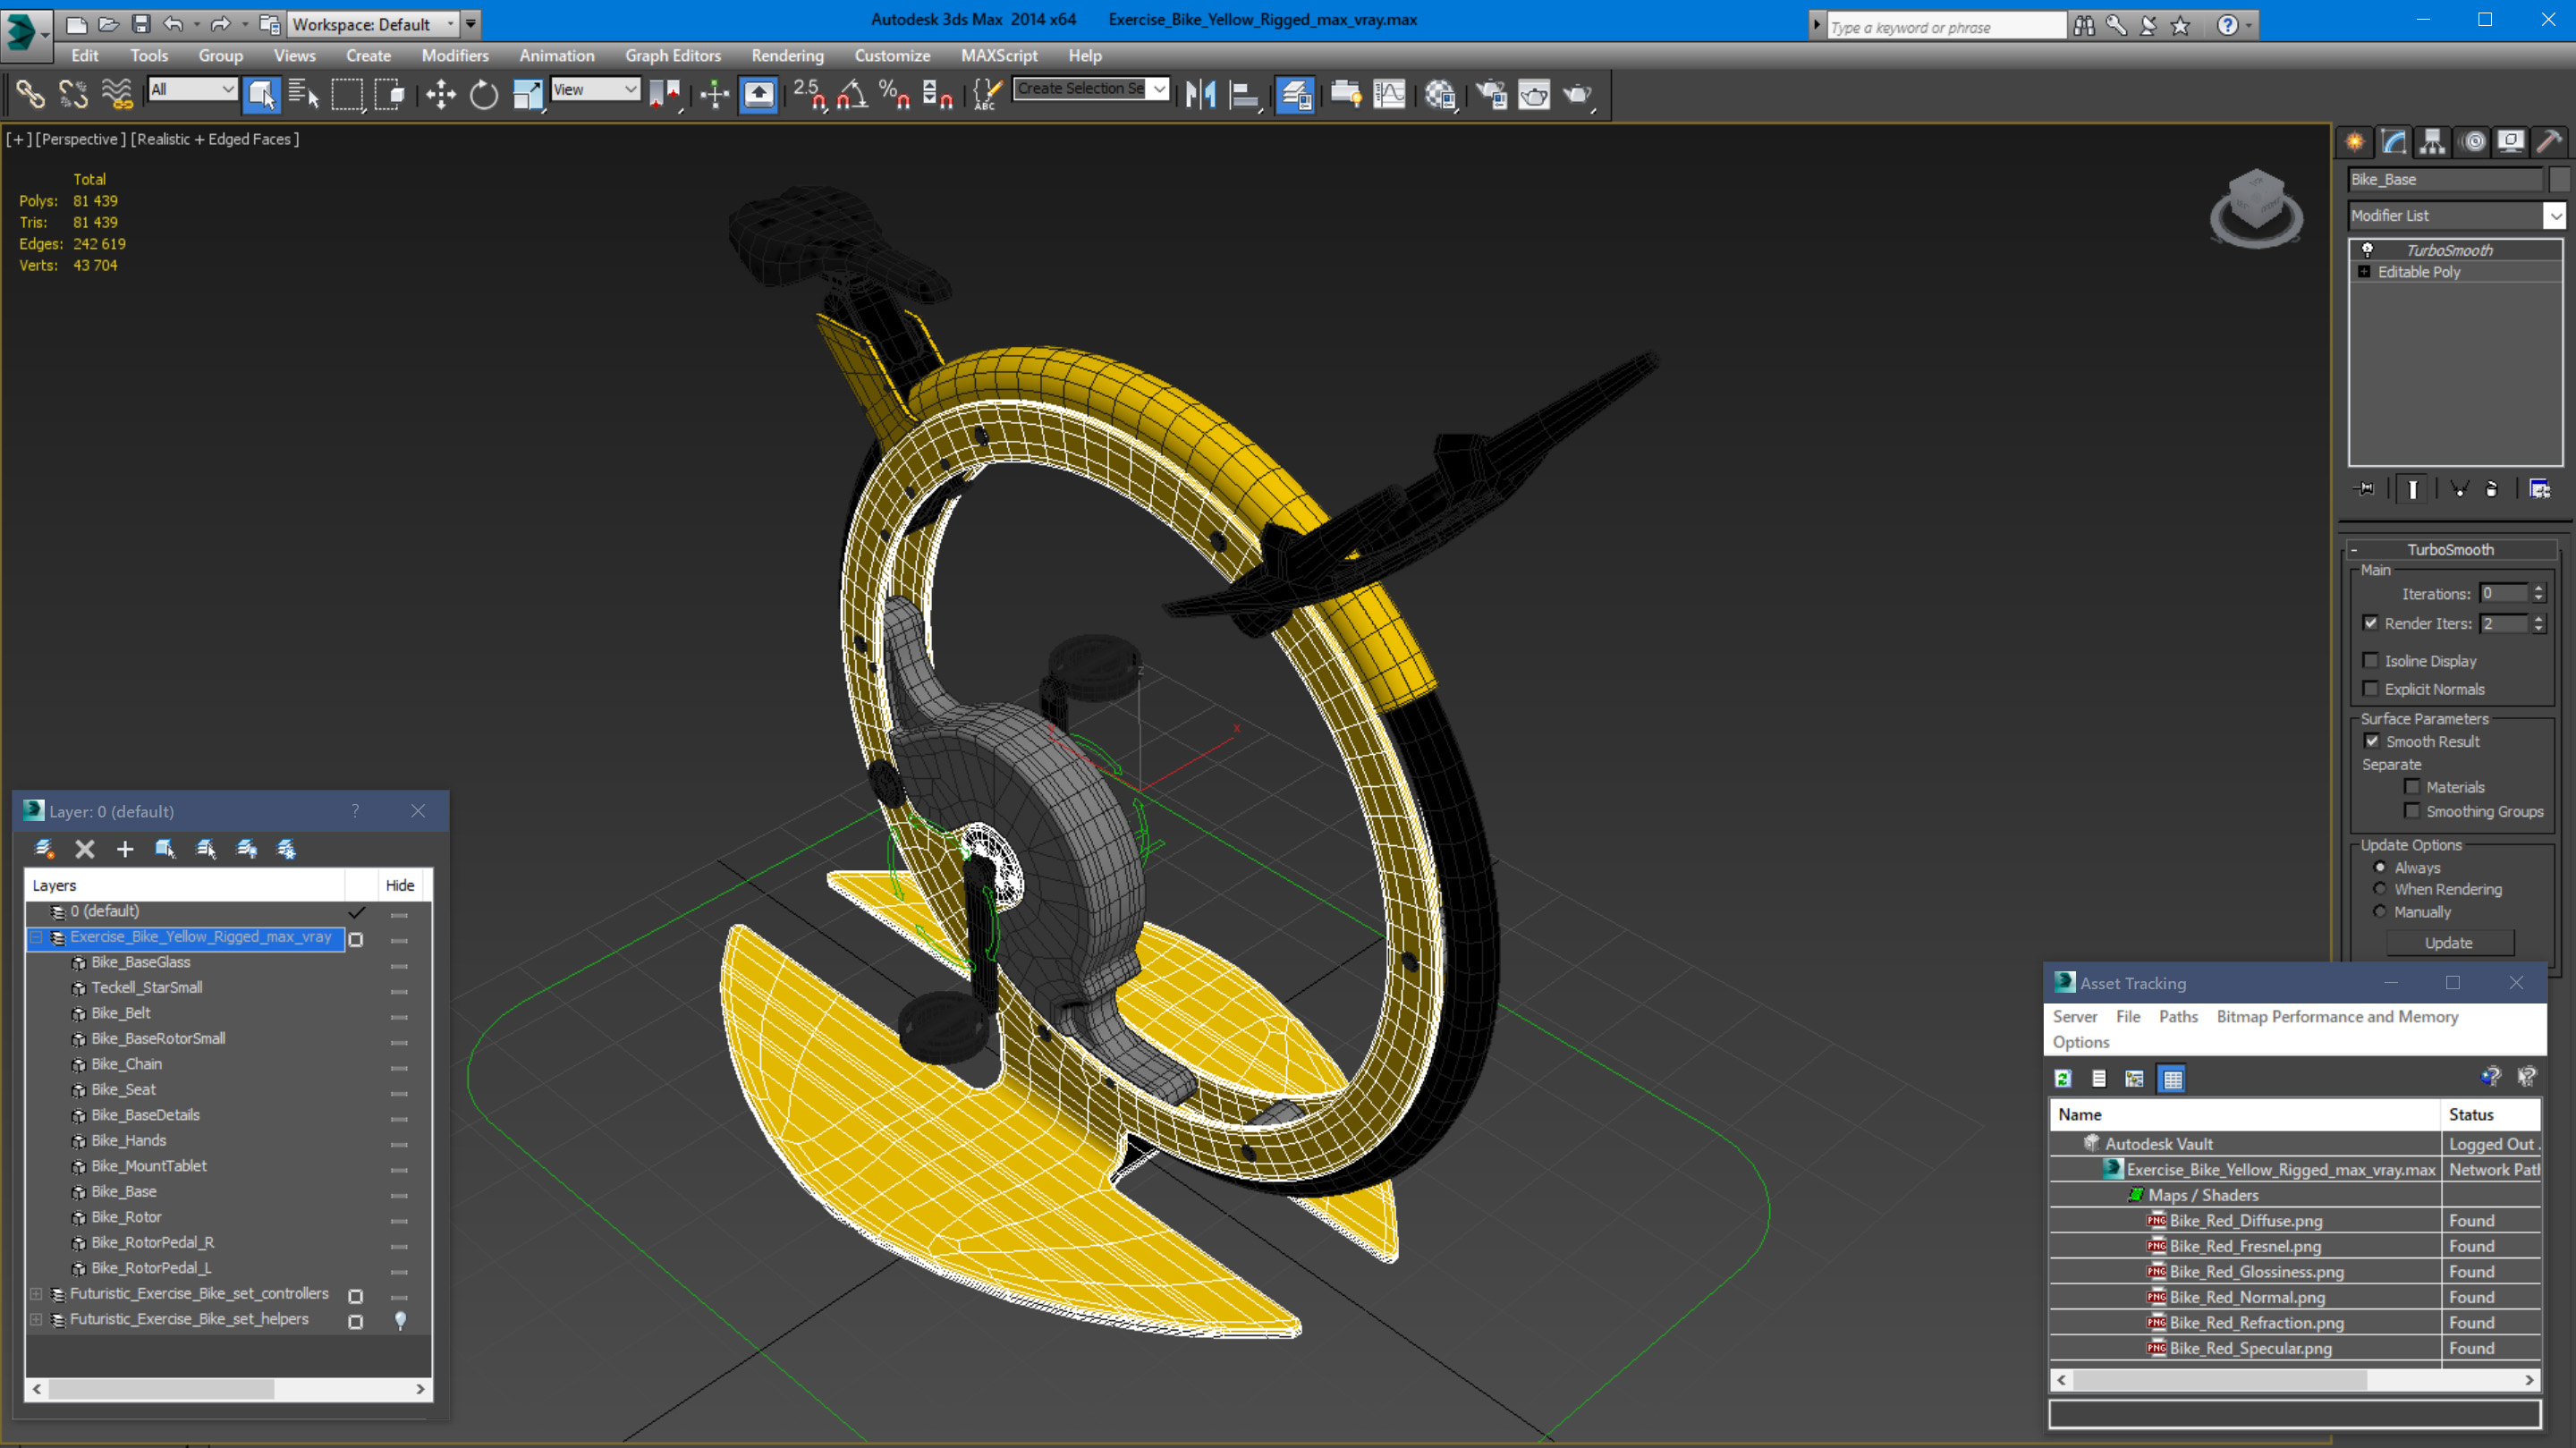Click the Select and Link tool
The width and height of the screenshot is (2576, 1448).
30,95
